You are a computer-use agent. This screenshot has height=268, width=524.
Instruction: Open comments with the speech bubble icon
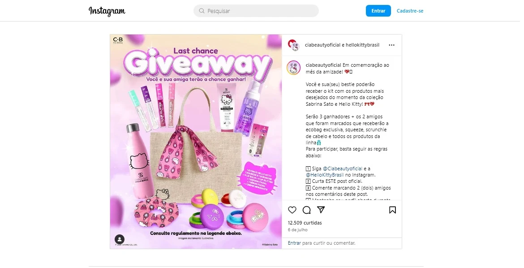[306, 210]
